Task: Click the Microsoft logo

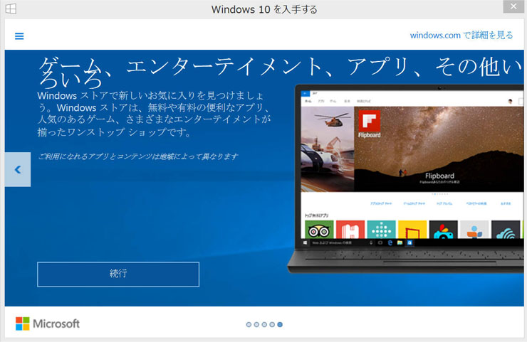Action: tap(48, 324)
